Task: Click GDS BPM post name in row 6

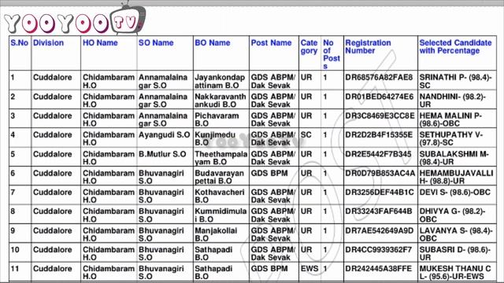Action: pyautogui.click(x=269, y=173)
